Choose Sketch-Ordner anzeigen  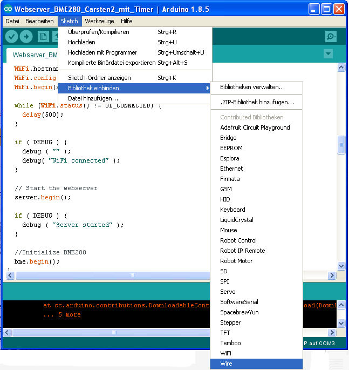point(135,78)
